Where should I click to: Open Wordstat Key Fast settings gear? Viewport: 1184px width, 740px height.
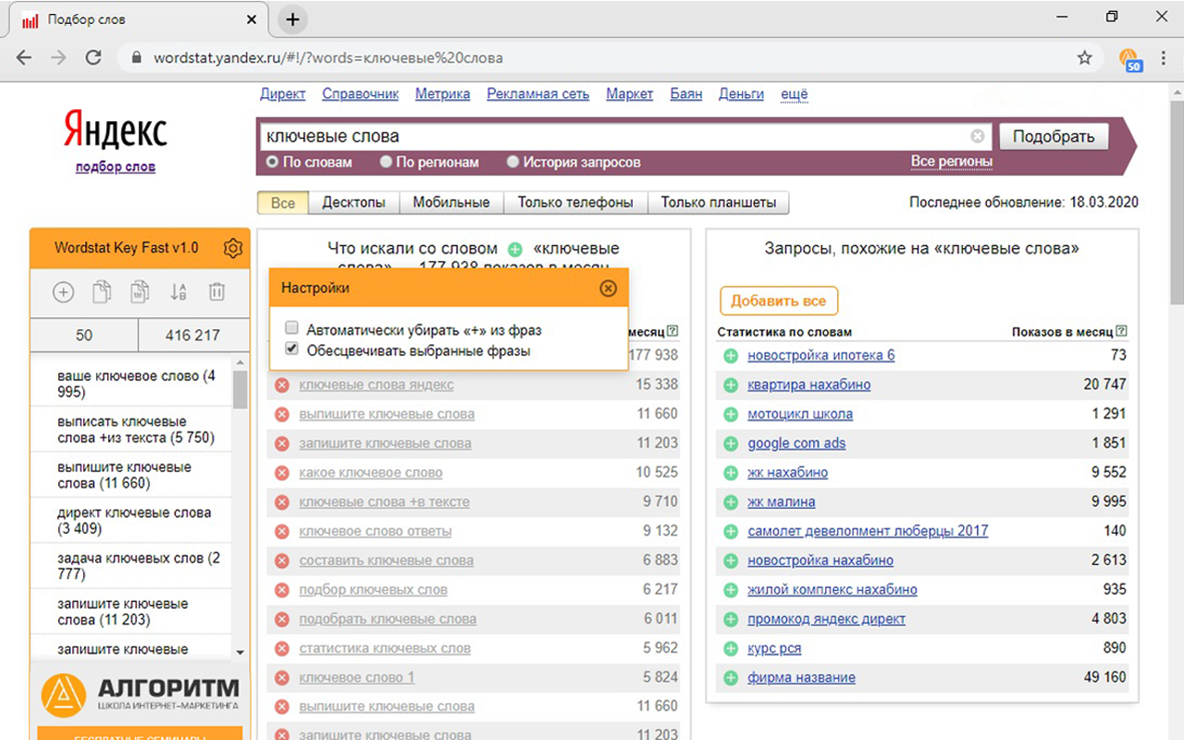(x=233, y=248)
